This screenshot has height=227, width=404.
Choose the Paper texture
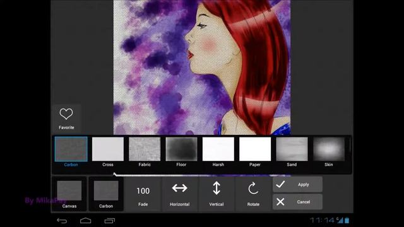coord(255,149)
